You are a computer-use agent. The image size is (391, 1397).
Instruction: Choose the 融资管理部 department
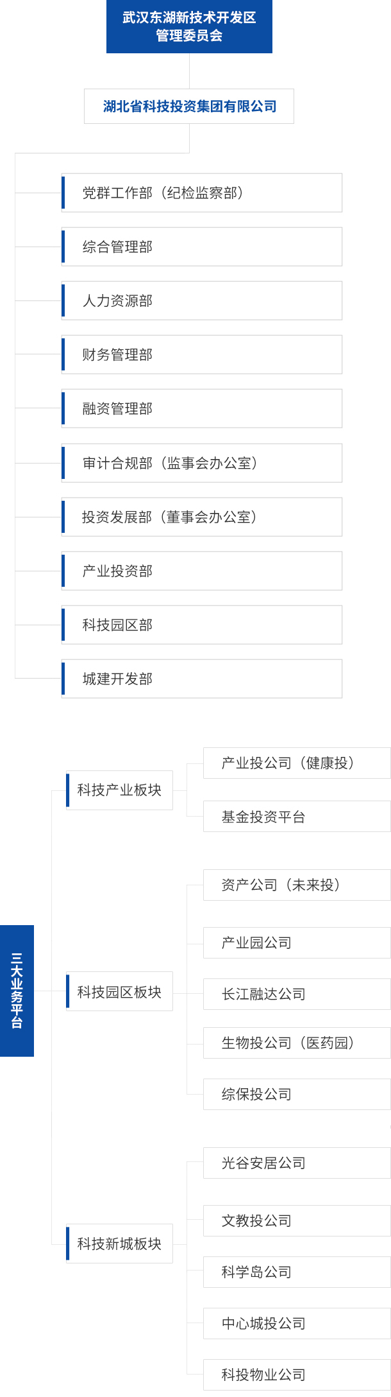[201, 408]
